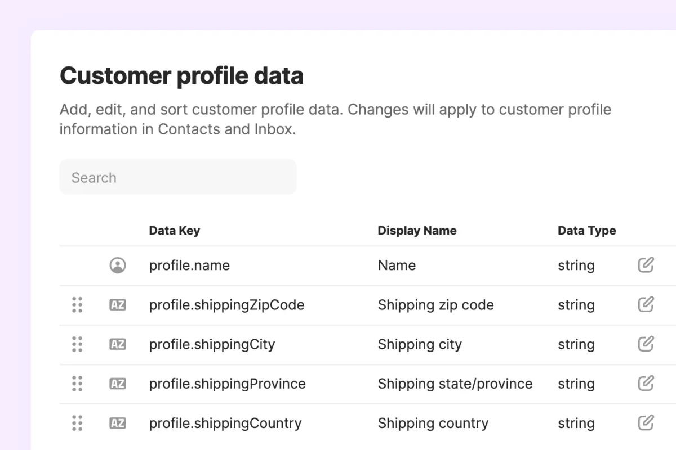
Task: Focus the Search input field
Action: [177, 177]
